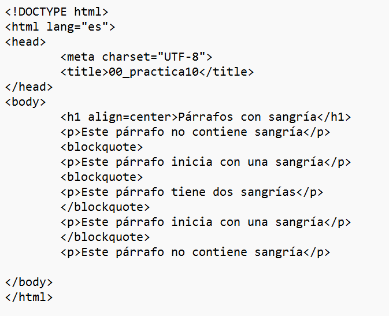Screen dimensions: 389x316
Task: Select the meta charset UTF-8 line
Action: pyautogui.click(x=136, y=57)
